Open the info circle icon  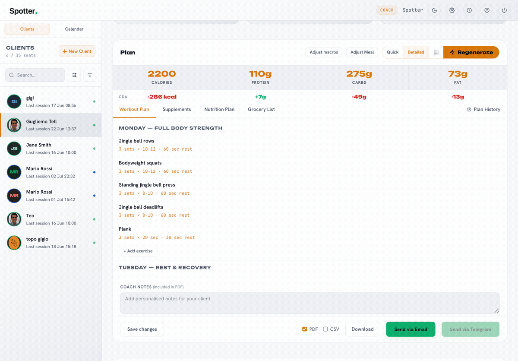(469, 10)
